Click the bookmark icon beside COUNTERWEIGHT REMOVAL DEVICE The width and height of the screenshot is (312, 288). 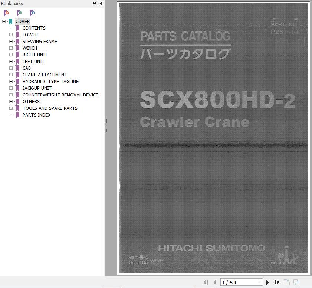(x=17, y=95)
